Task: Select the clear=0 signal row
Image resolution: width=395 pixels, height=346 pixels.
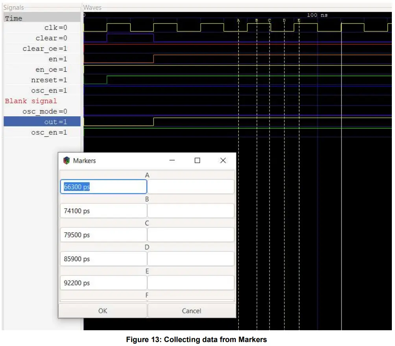Action: (42, 38)
